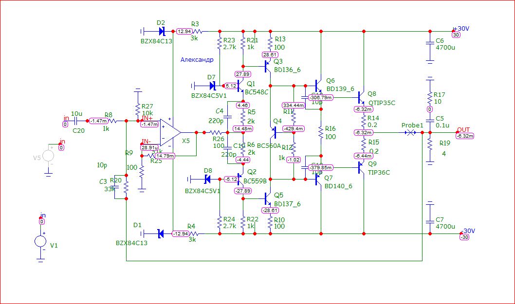Click the 12.94 voltage readout near R3
This screenshot has width=515, height=304.
(x=184, y=32)
